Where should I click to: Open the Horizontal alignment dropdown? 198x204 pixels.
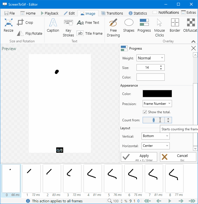[155, 146]
